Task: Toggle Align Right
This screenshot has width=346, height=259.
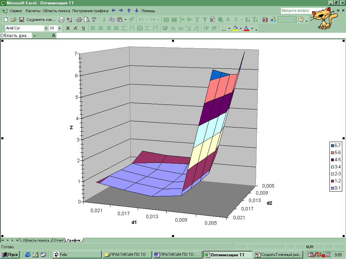Action: 108,28
